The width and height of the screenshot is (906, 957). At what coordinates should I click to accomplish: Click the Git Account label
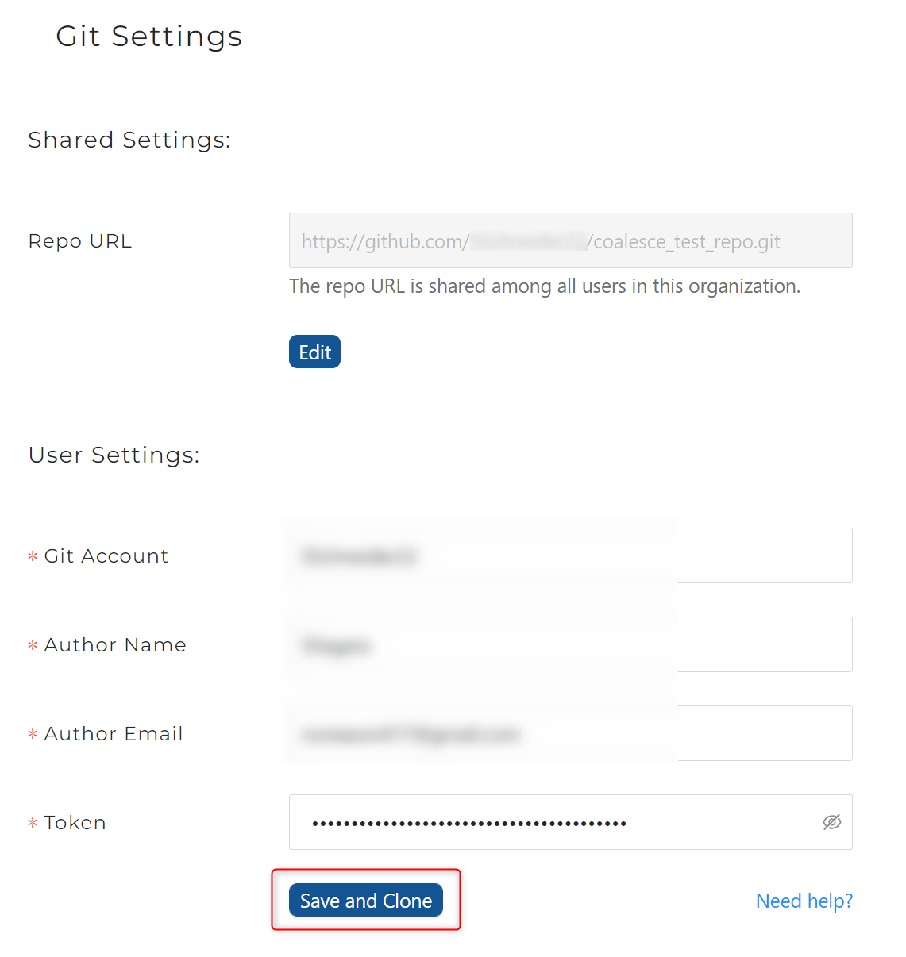[x=106, y=556]
